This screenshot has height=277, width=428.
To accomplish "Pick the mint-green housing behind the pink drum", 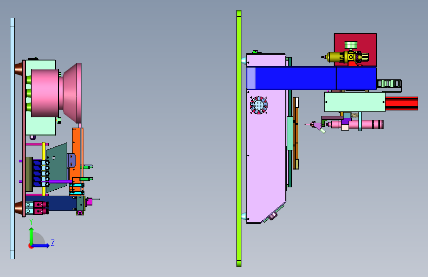I will [x=41, y=125].
